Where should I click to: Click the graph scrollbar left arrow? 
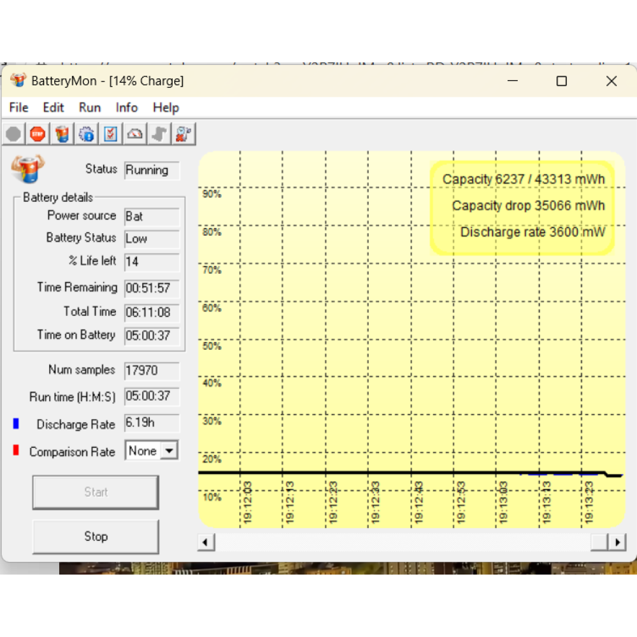[x=206, y=542]
